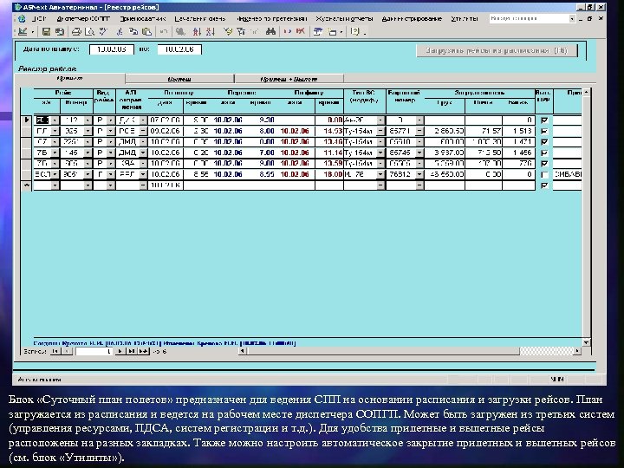Screen dimensions: 624x468
Task: Click the New Object toolbar icon
Action: click(331, 31)
